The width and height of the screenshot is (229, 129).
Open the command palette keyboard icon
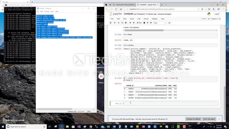[169, 23]
